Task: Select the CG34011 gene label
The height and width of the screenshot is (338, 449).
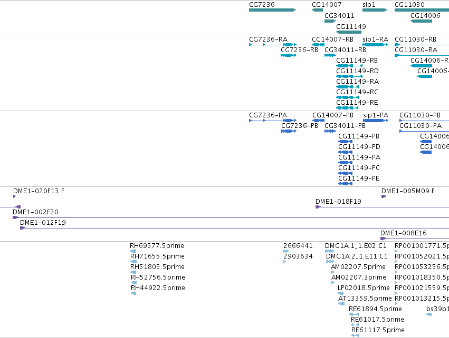Action: [x=339, y=16]
